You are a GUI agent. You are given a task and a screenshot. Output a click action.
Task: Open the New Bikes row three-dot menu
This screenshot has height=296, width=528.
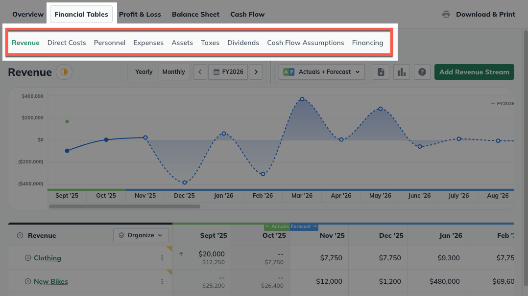click(162, 281)
